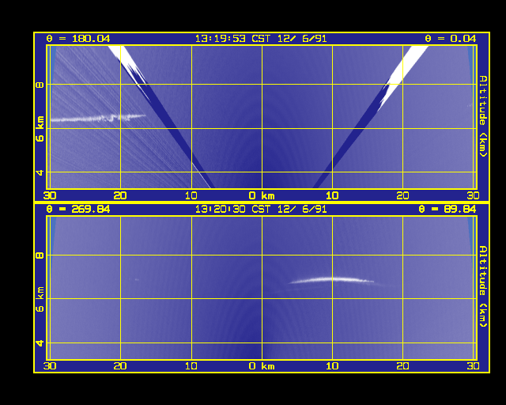Screen dimensions: 506x405
Task: Click the left-side 10 range label of the upper panel
Action: point(191,195)
